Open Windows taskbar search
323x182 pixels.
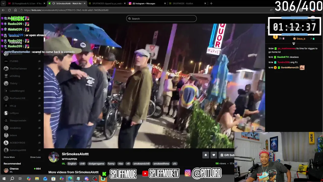pos(12,179)
